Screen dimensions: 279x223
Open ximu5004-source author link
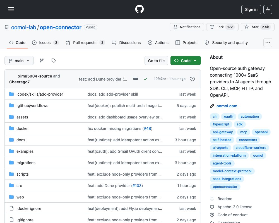[x=35, y=76]
